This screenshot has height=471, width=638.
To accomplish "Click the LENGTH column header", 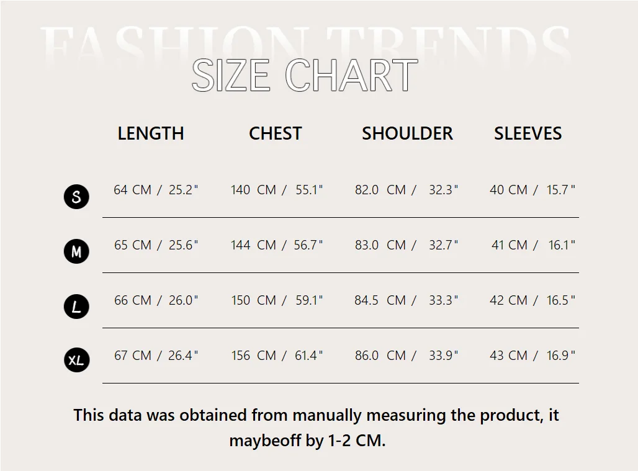I will tap(151, 133).
